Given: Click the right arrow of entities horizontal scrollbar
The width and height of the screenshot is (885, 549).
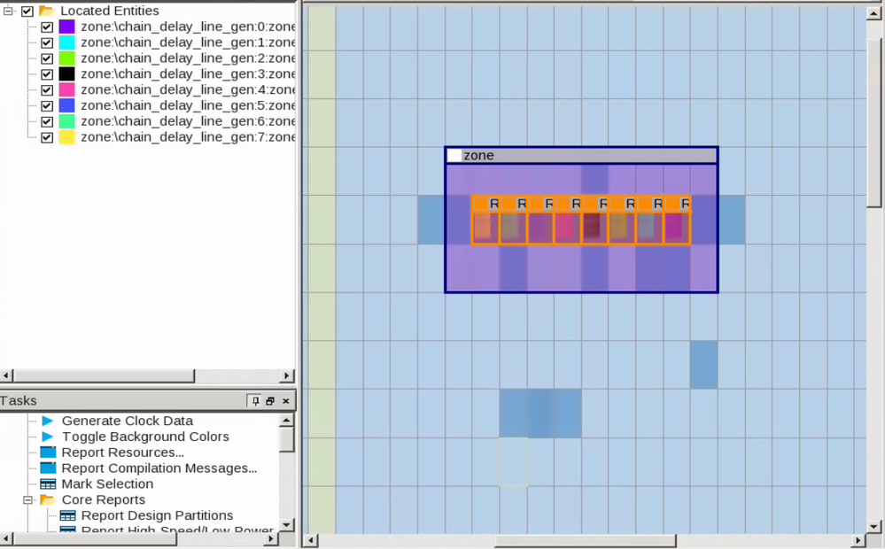Looking at the screenshot, I should 287,375.
